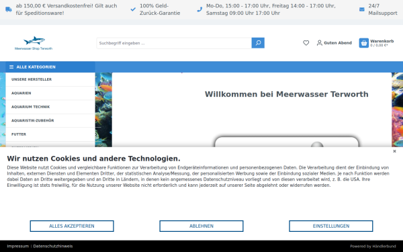403x252 pixels.
Task: Open the Impressum link in footer
Action: 17,246
